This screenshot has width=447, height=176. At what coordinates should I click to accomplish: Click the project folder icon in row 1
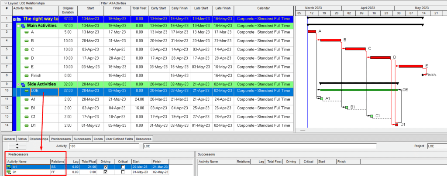pos(19,19)
